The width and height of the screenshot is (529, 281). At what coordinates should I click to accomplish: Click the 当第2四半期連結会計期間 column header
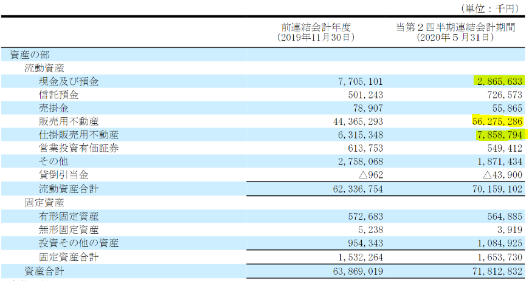(x=455, y=27)
